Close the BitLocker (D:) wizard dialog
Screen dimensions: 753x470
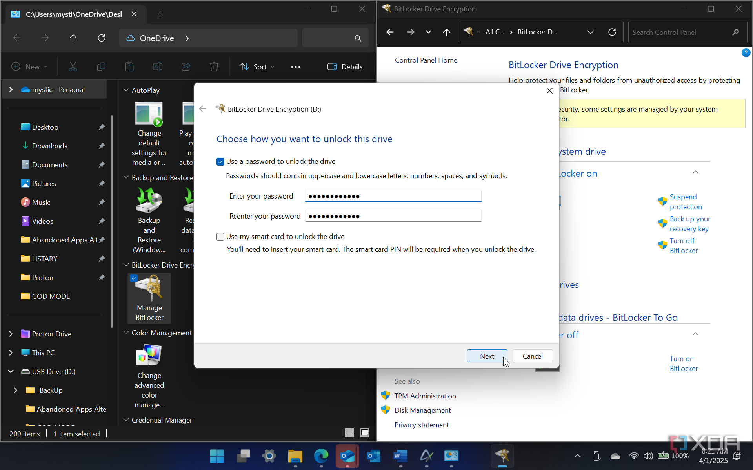(x=549, y=91)
